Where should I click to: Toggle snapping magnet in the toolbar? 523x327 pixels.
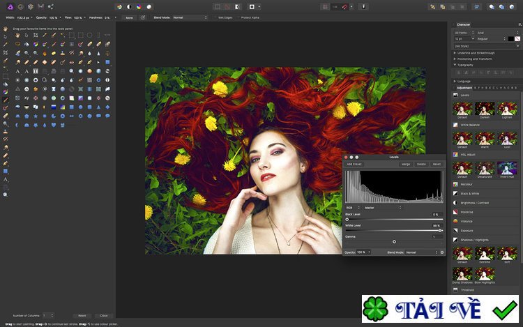[x=343, y=6]
